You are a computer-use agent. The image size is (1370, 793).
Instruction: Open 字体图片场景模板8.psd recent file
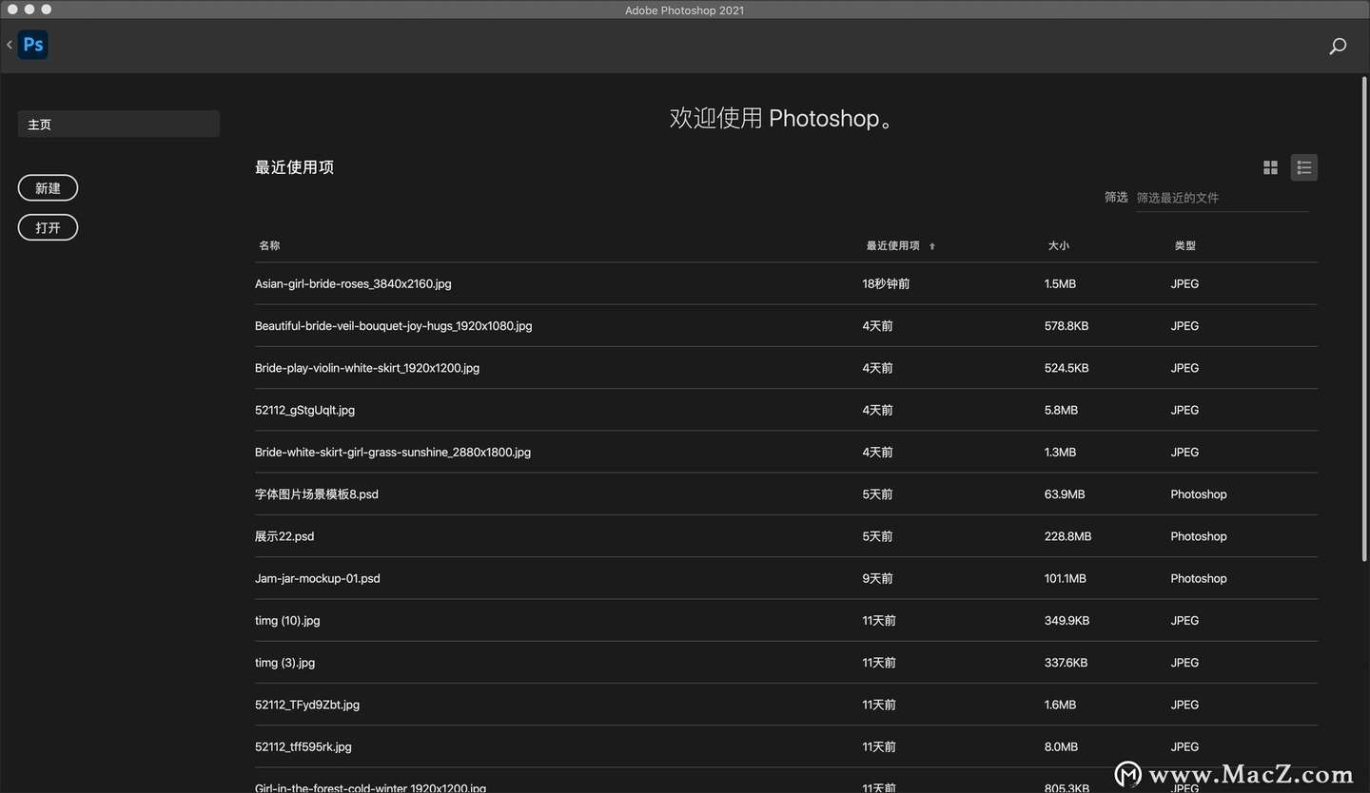[x=786, y=494]
